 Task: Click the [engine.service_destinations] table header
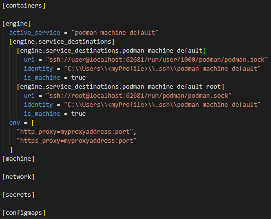[62, 42]
